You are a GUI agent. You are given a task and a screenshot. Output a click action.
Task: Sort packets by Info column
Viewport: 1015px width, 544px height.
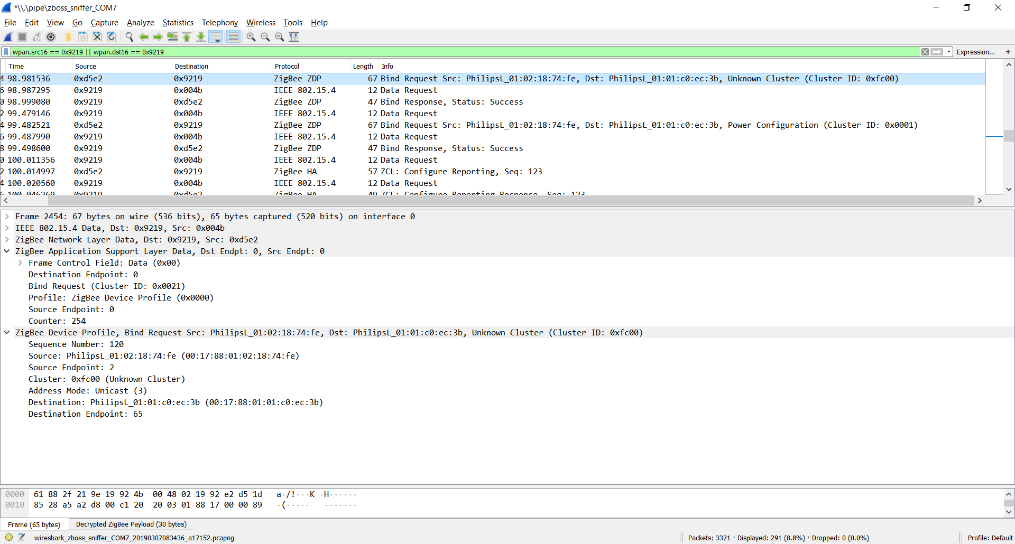(682, 66)
